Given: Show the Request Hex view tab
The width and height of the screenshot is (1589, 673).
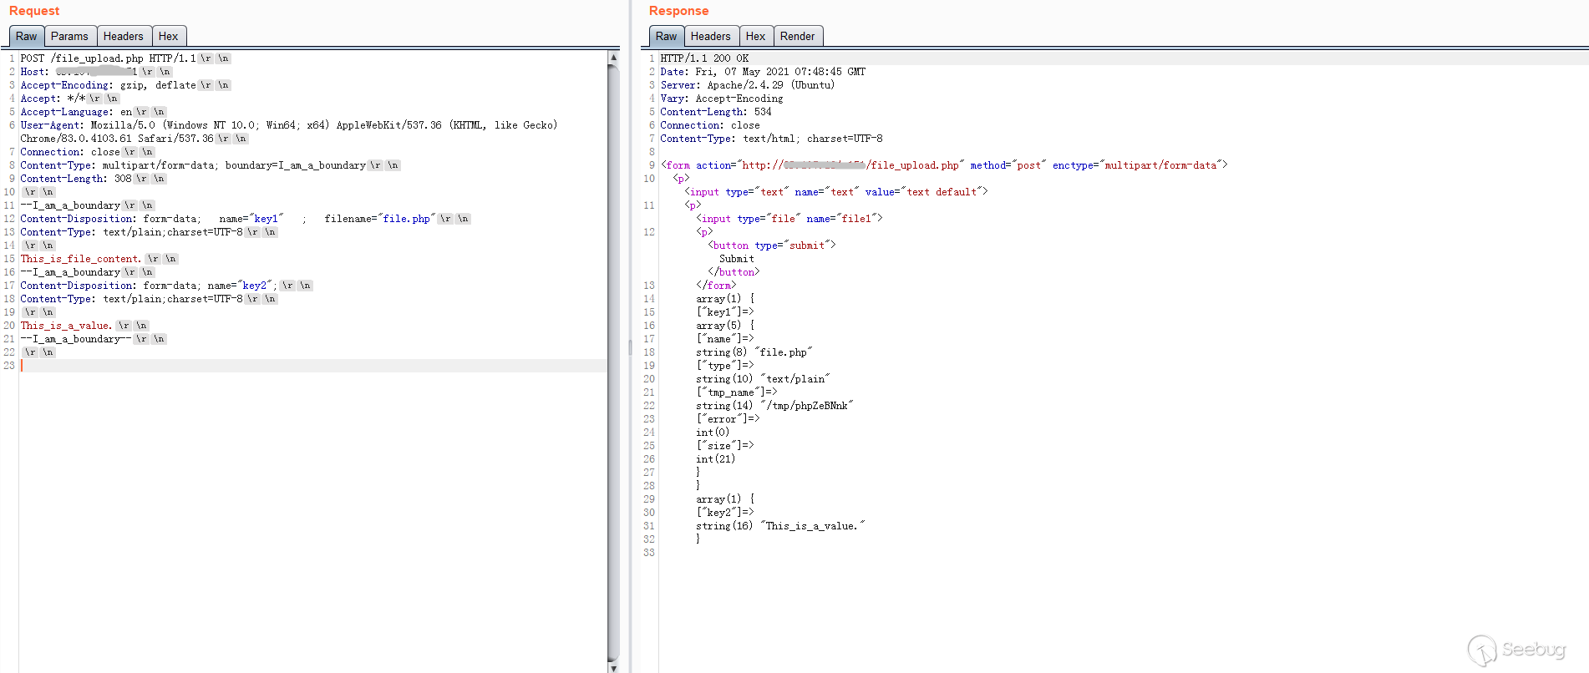Looking at the screenshot, I should coord(168,36).
